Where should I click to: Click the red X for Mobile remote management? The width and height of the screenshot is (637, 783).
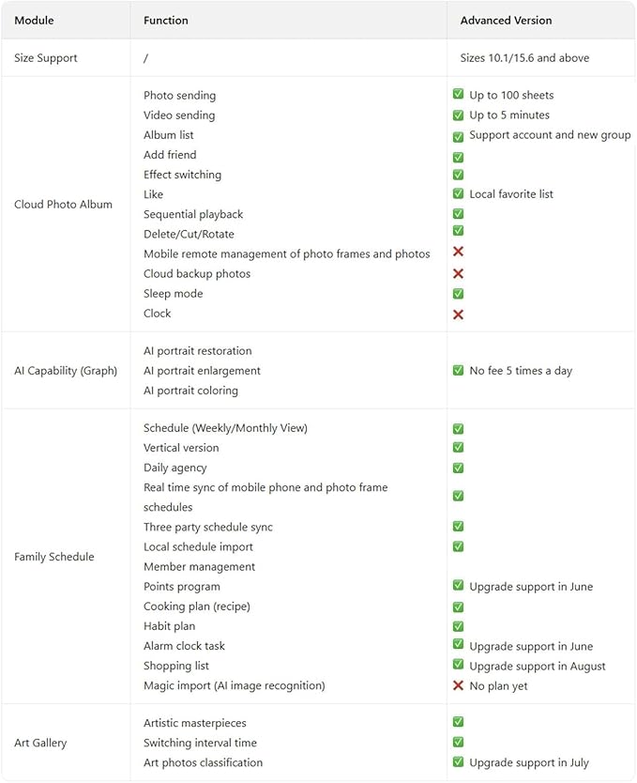click(x=458, y=252)
